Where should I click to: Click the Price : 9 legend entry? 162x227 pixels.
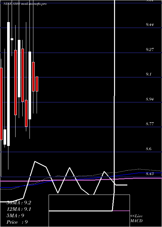coord(17,222)
